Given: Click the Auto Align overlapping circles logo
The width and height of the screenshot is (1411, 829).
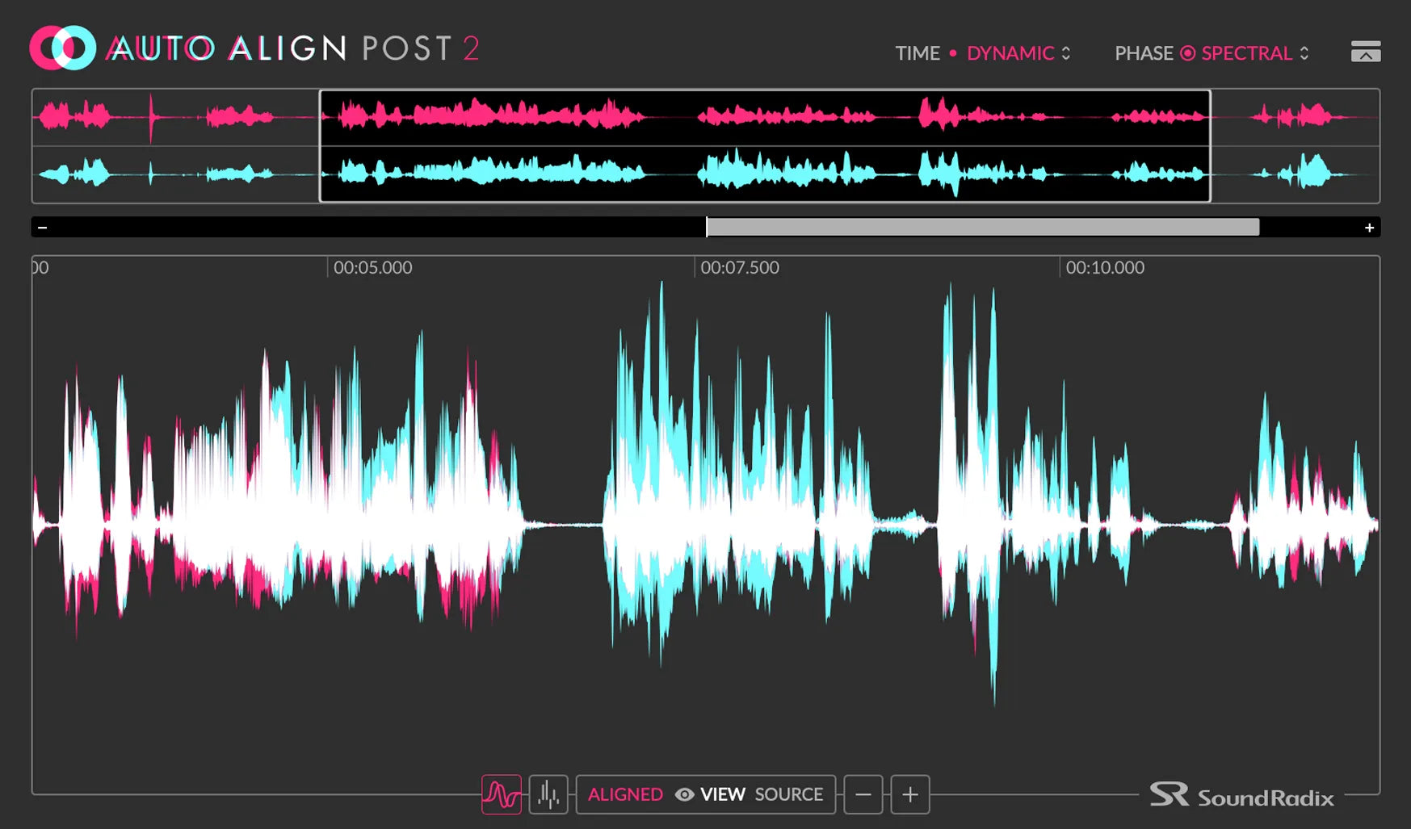Looking at the screenshot, I should click(x=62, y=48).
